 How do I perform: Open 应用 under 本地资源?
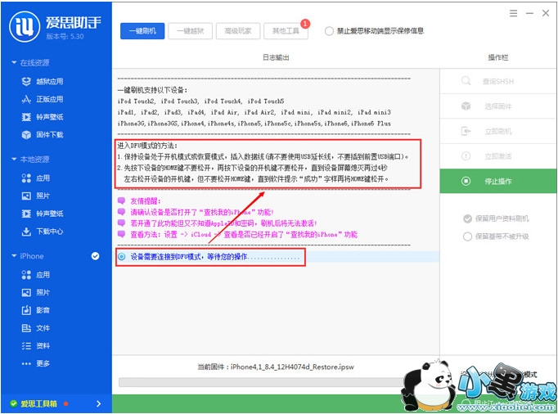pyautogui.click(x=35, y=178)
